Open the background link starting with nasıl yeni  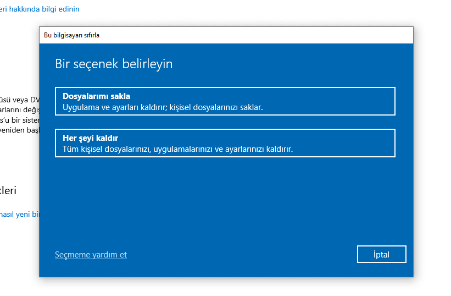[x=20, y=213]
